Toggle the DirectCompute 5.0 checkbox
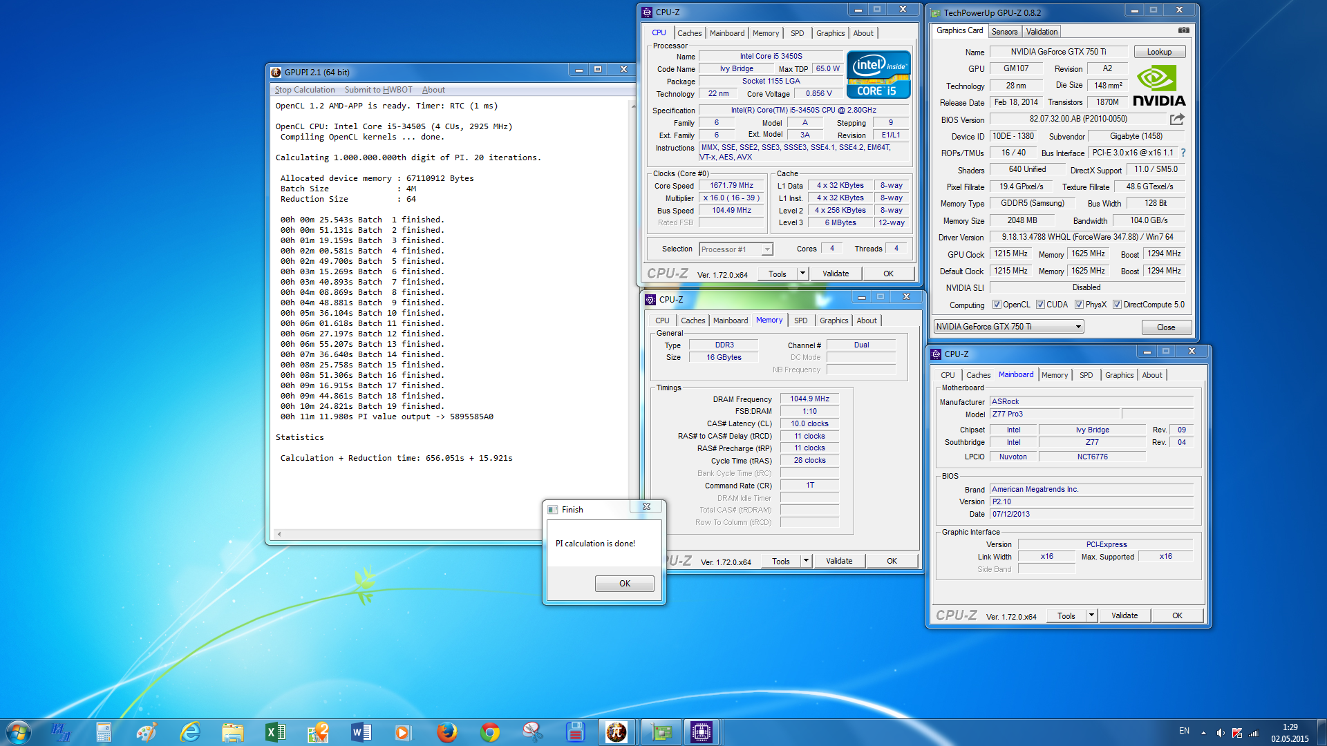Viewport: 1327px width, 746px height. tap(1117, 305)
